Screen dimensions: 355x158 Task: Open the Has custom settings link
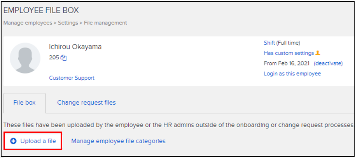coord(289,53)
